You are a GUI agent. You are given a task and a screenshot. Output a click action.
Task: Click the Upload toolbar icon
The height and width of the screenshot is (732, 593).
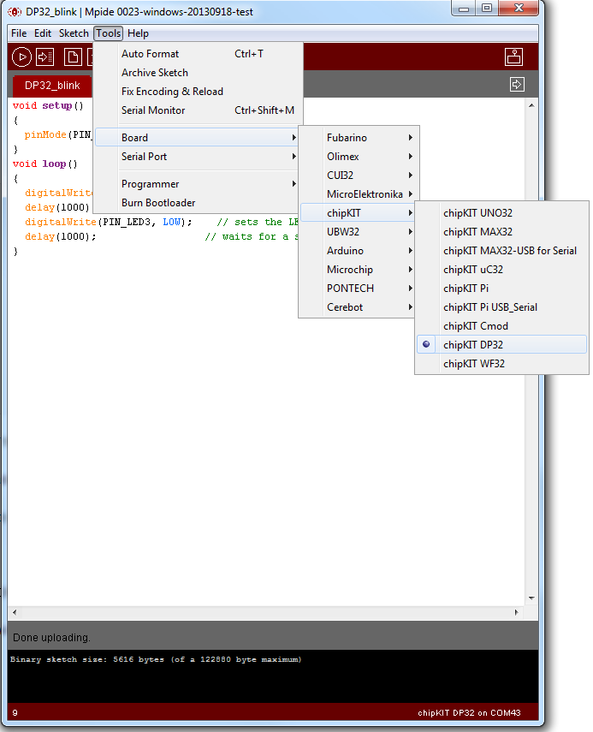pos(44,57)
